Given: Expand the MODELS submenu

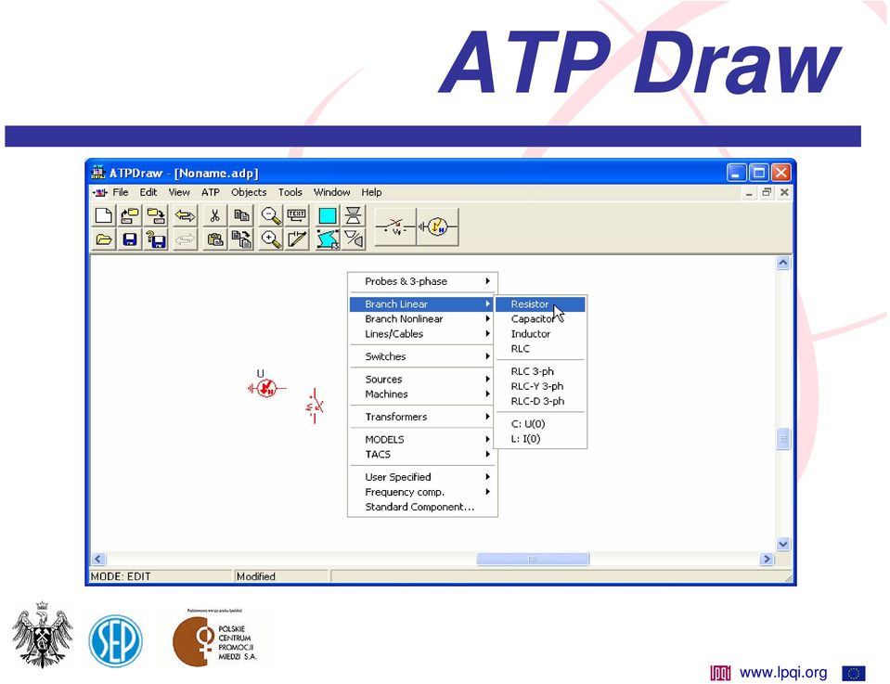Looking at the screenshot, I should (423, 439).
